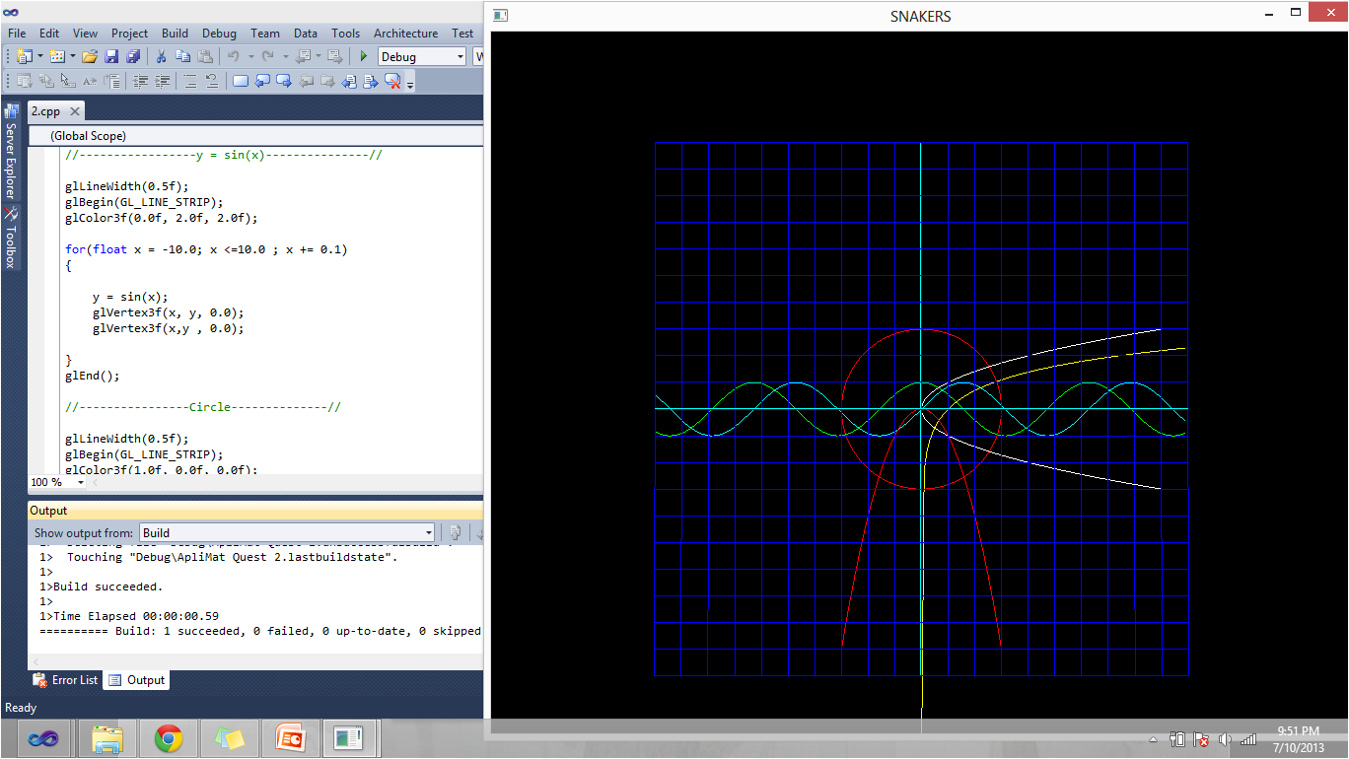The width and height of the screenshot is (1349, 759).
Task: Click the Increase Indent icon
Action: pos(162,81)
